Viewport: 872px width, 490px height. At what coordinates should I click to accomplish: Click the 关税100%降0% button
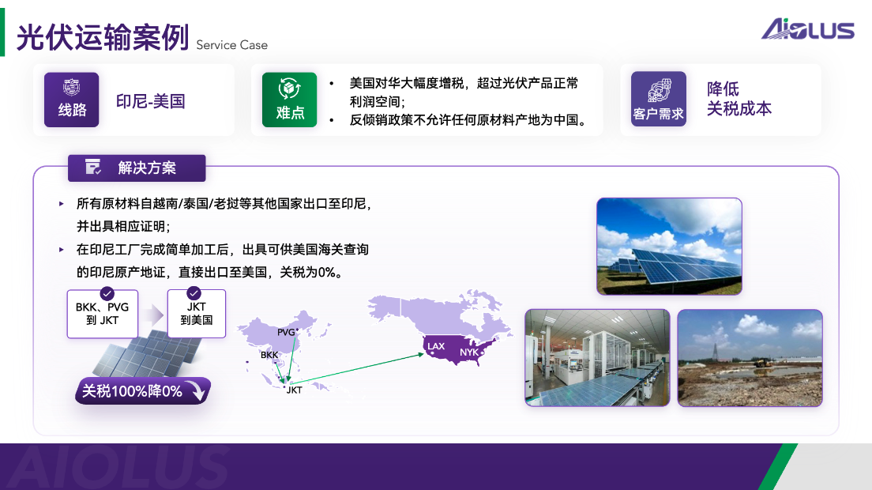point(142,390)
